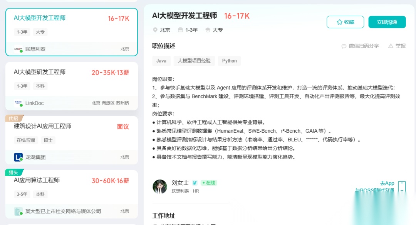Image resolution: width=416 pixels, height=225 pixels.
Task: Click 龙湖集团 company name
Action: [35, 157]
